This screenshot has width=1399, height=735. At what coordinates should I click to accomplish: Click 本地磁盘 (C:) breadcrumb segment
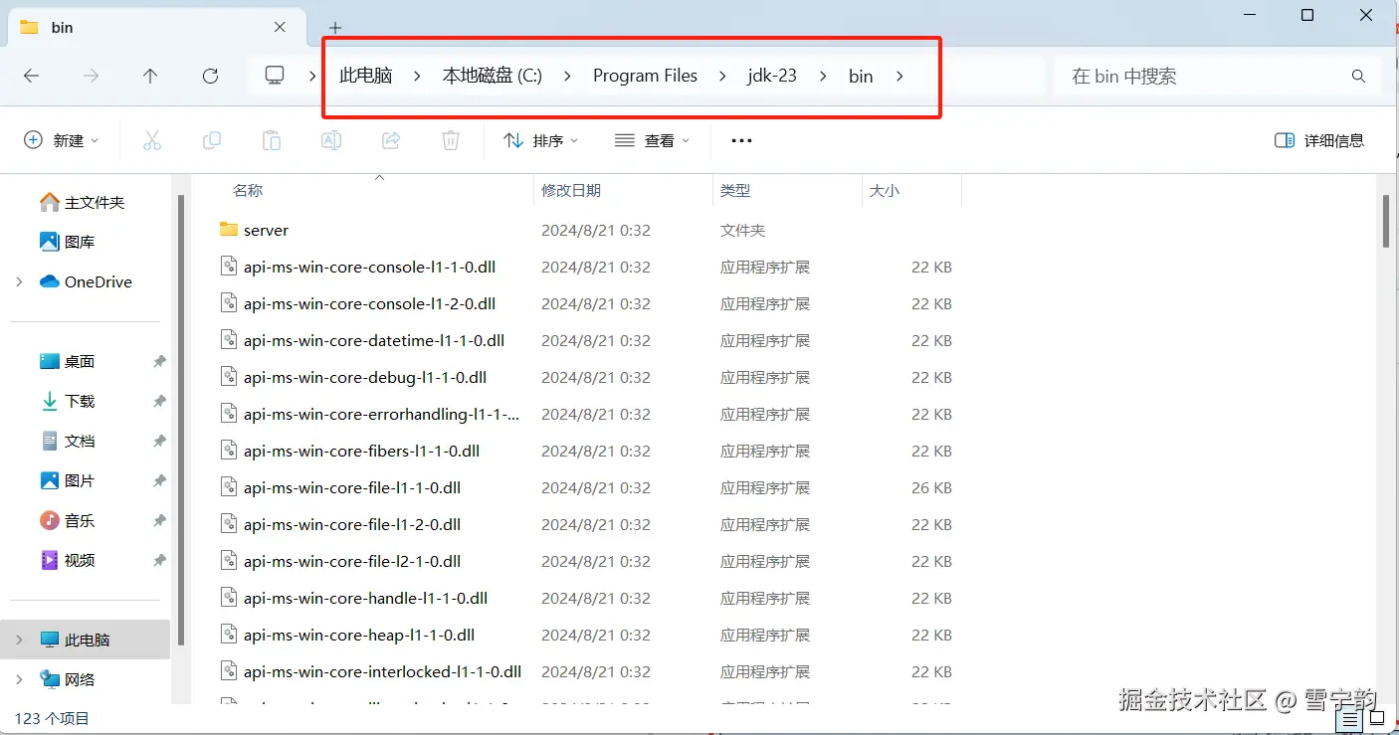(x=493, y=76)
